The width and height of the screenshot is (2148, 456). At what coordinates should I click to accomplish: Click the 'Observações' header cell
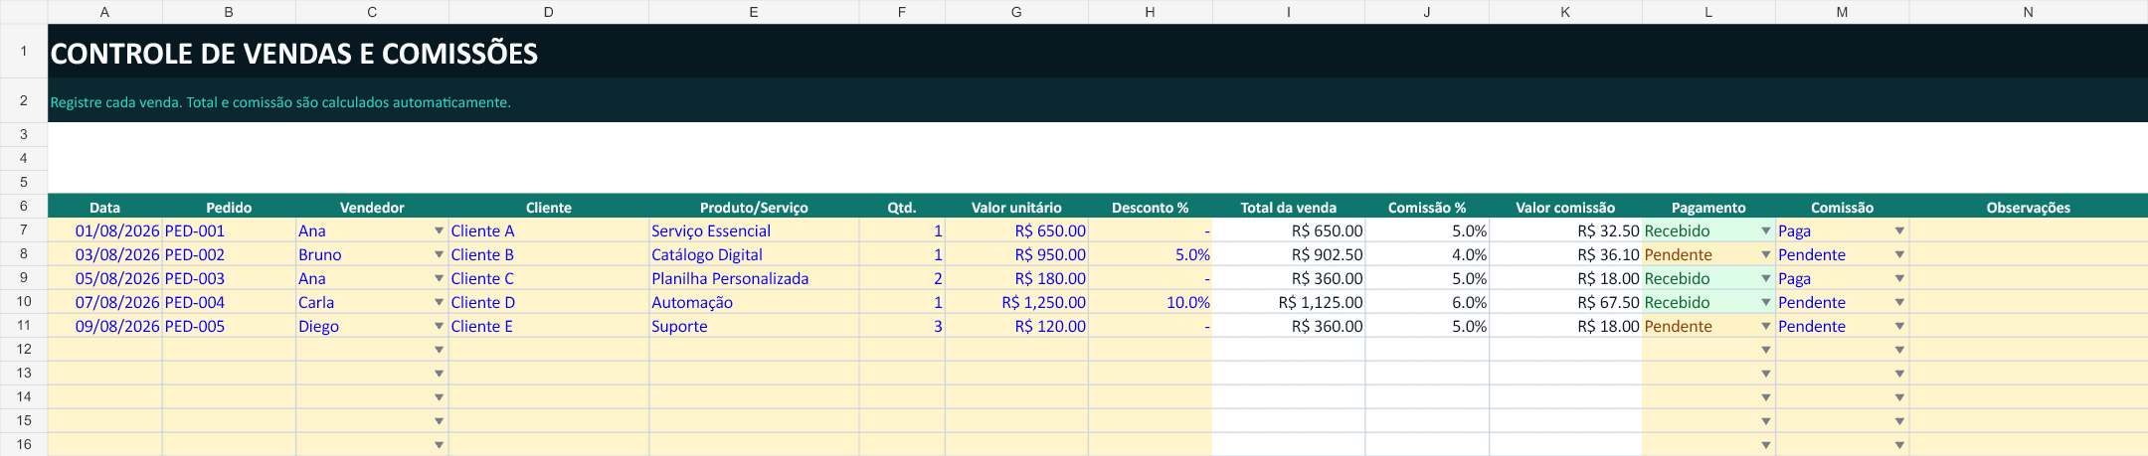[2029, 207]
